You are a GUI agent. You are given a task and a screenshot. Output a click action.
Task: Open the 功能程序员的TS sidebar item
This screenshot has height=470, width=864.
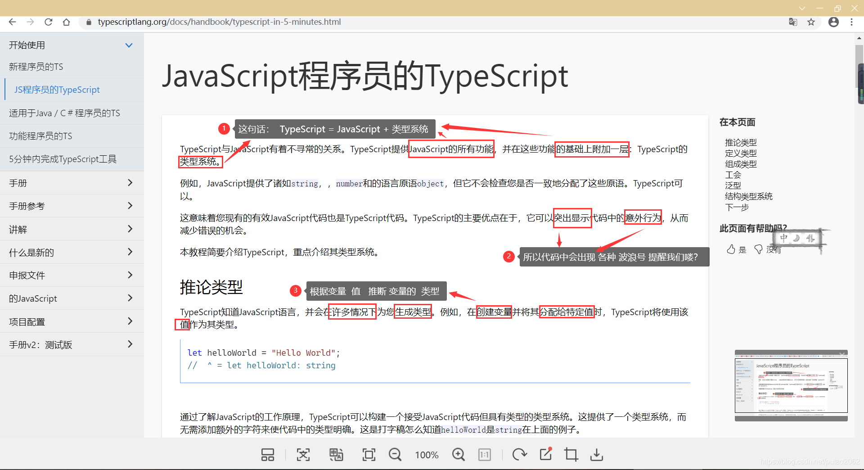[72, 136]
